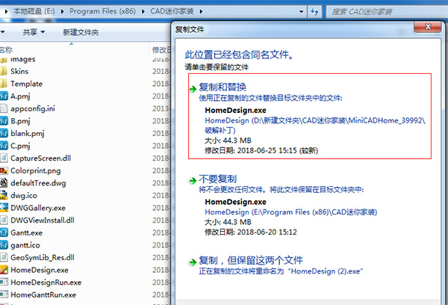Select Template folder name
Viewport: 448px width, 305px height.
click(27, 84)
